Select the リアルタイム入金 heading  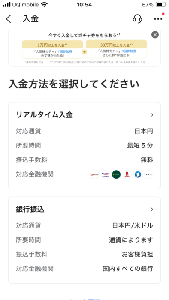pos(45,115)
